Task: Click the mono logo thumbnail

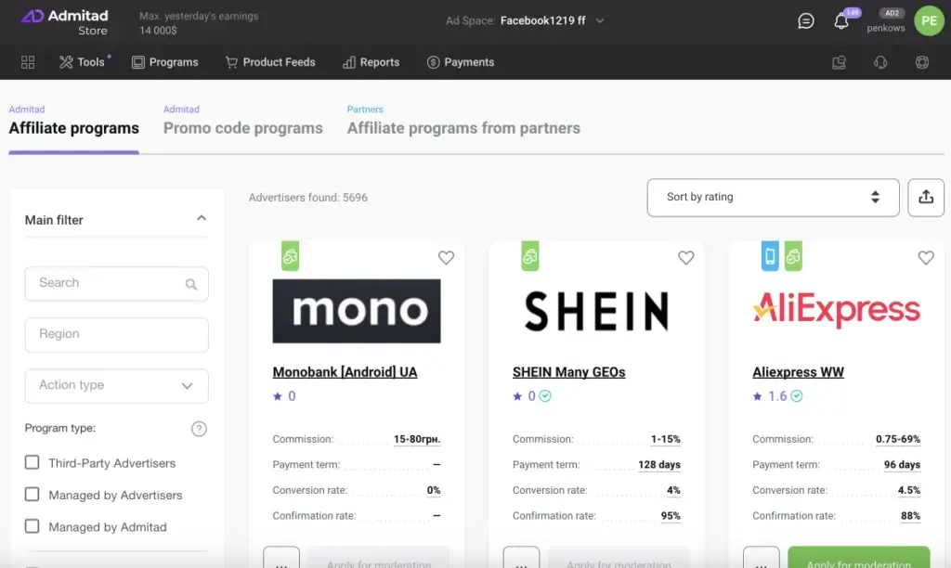Action: (x=357, y=311)
